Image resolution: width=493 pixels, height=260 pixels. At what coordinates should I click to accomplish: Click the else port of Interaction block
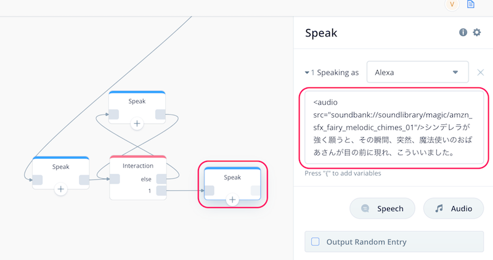coord(161,179)
